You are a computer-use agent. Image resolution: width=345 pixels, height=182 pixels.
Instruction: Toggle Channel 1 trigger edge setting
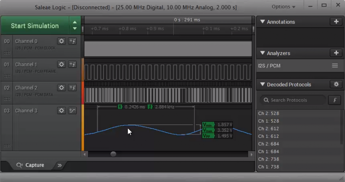coord(72,64)
